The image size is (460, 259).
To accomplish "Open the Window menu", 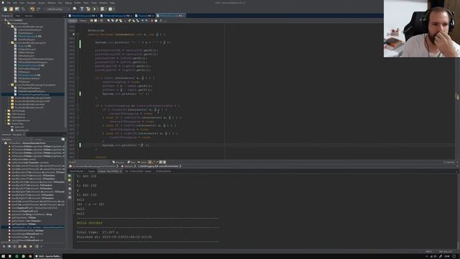I will [103, 3].
